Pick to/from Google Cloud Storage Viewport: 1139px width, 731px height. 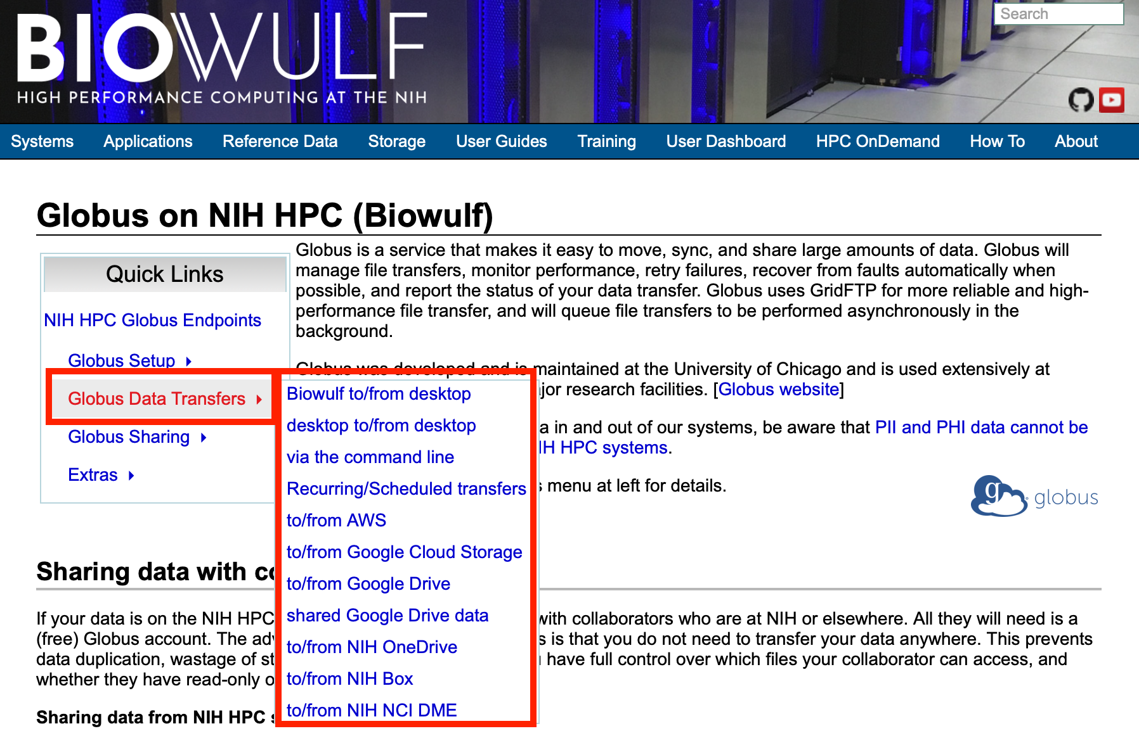pyautogui.click(x=404, y=552)
